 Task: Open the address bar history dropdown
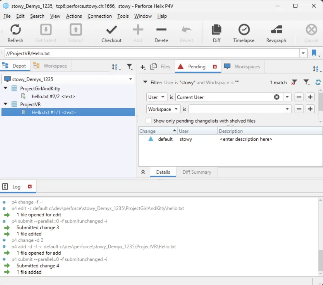click(x=303, y=53)
